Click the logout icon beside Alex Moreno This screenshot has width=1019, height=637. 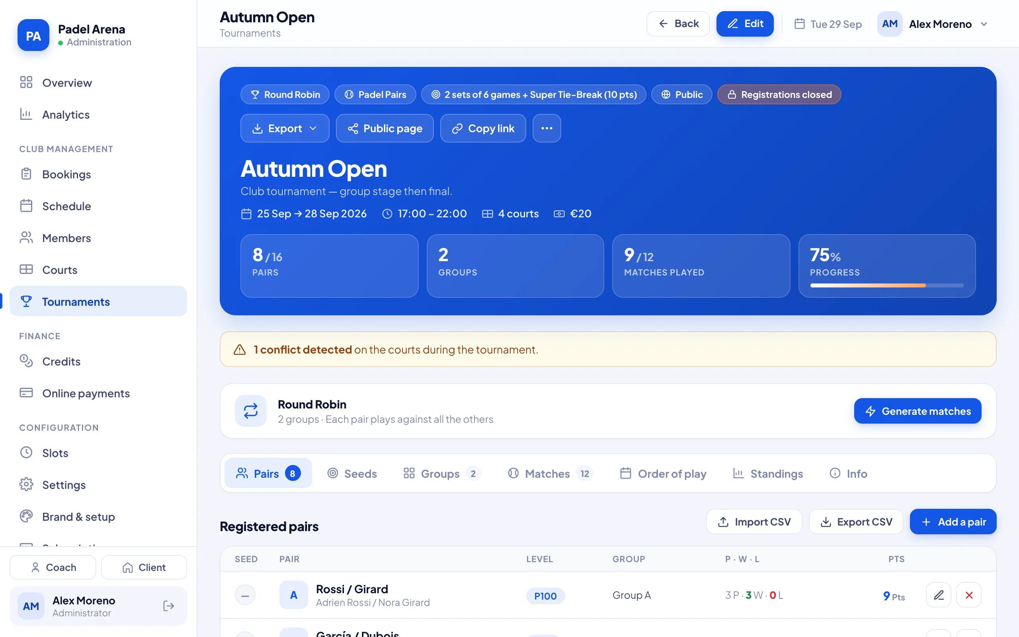[x=168, y=606]
